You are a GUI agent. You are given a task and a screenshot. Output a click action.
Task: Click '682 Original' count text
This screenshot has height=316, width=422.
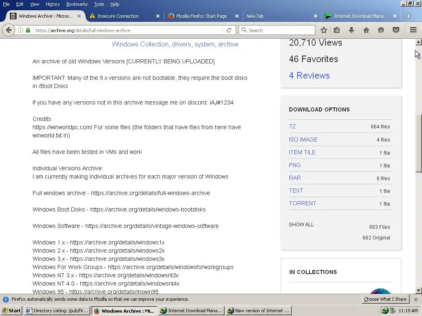pos(376,238)
